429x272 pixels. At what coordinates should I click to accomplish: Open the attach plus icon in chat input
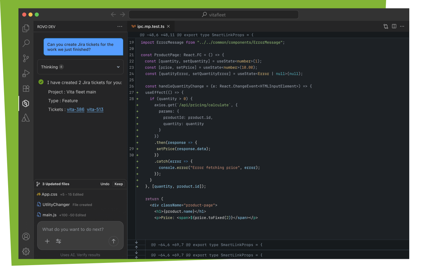(47, 241)
